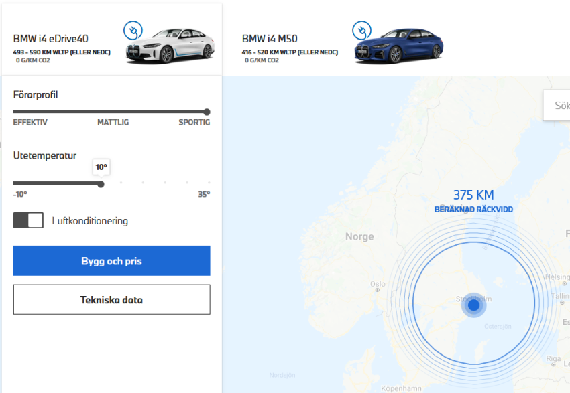
Task: Click the electric plug icon on M50
Action: [361, 31]
